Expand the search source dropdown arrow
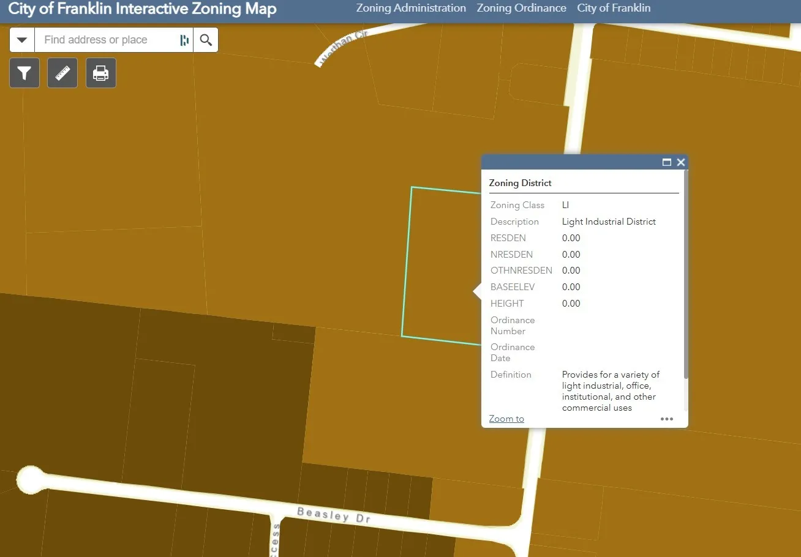Viewport: 801px width, 557px height. [x=22, y=40]
